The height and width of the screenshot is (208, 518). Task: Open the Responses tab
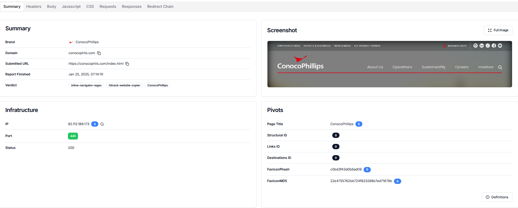coord(132,7)
